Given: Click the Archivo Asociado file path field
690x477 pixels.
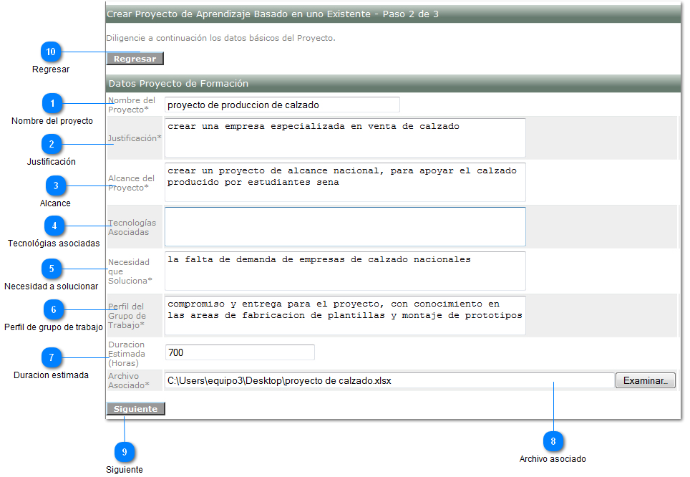Looking at the screenshot, I should 389,380.
